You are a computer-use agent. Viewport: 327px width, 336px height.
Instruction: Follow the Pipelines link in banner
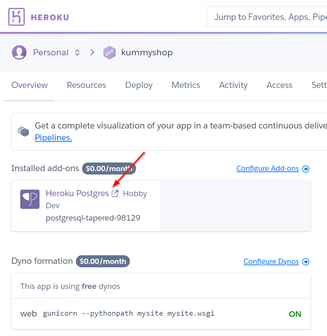pos(53,138)
